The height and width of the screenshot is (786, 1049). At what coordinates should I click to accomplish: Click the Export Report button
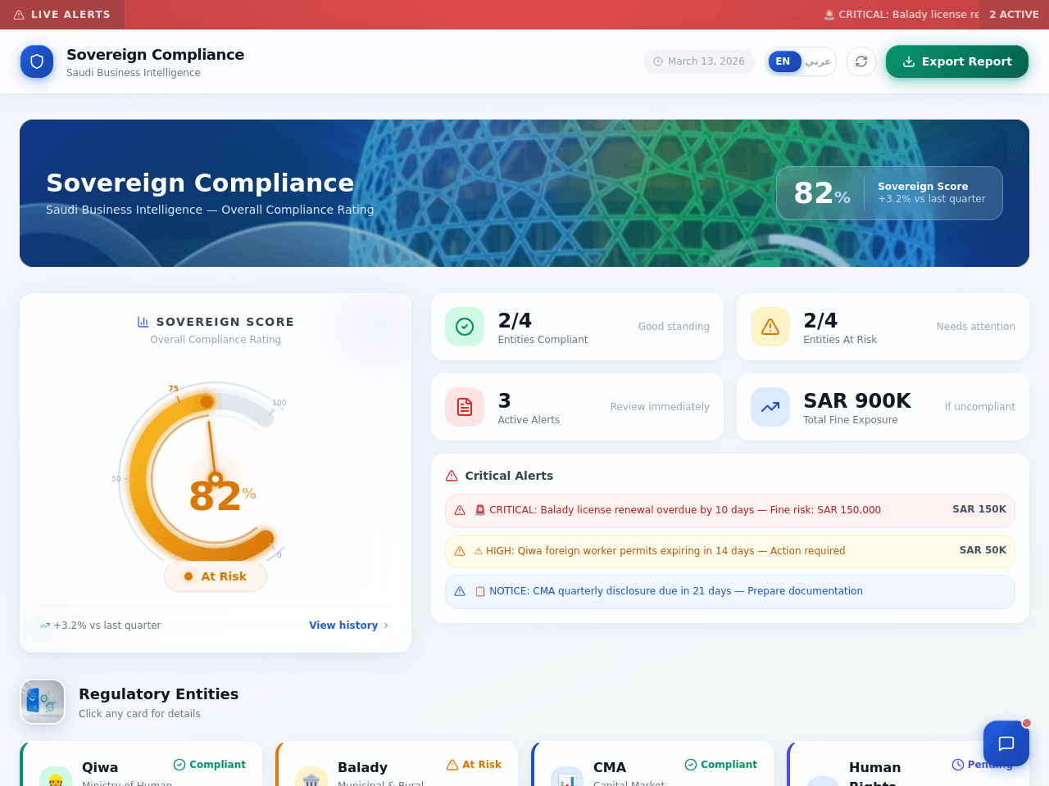tap(957, 61)
